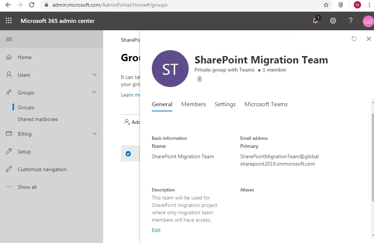Click '1 member' text
The image size is (374, 243).
click(x=274, y=70)
